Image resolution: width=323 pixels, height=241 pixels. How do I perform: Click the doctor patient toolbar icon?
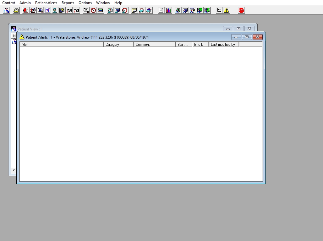pos(6,10)
